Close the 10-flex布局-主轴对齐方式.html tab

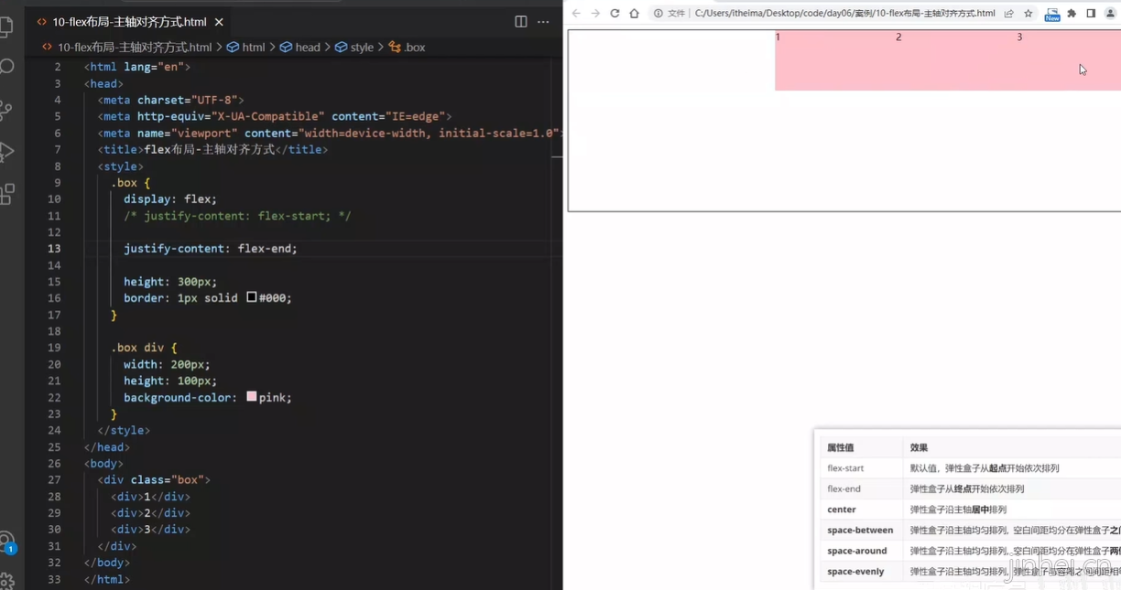point(219,22)
